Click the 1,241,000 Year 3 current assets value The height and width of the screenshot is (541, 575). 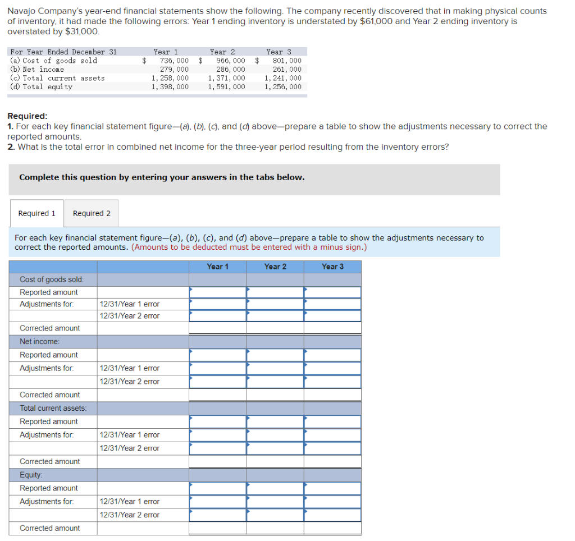pos(283,78)
